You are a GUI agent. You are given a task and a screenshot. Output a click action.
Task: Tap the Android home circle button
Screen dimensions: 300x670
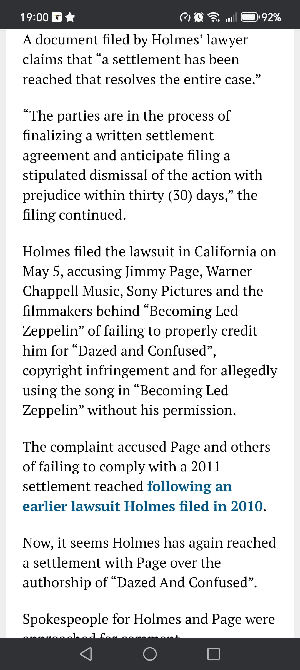tap(150, 654)
